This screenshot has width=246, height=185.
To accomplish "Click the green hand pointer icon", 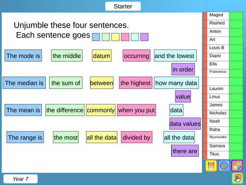I will point(238,178).
